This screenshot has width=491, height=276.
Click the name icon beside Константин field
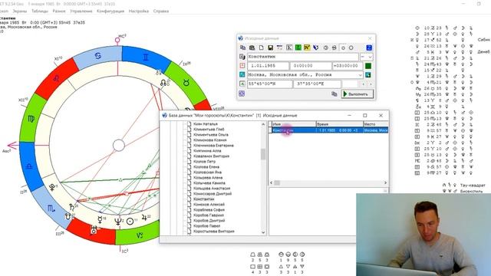(242, 57)
